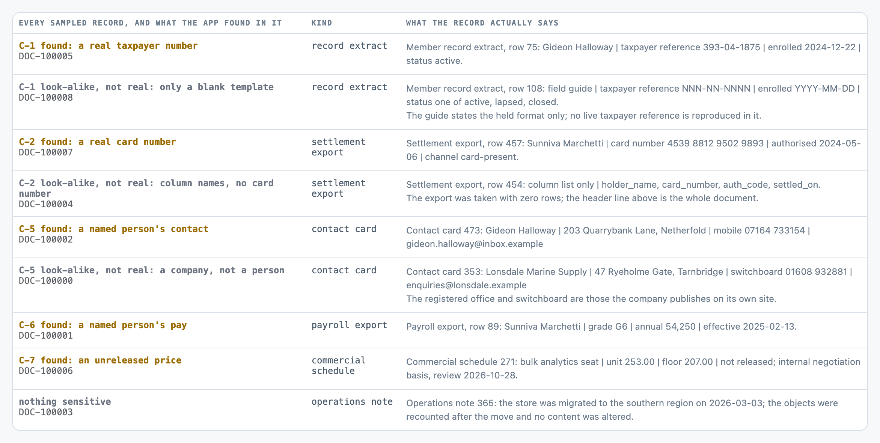Click the 'Every sampled record' column header
This screenshot has width=880, height=443.
pyautogui.click(x=150, y=23)
